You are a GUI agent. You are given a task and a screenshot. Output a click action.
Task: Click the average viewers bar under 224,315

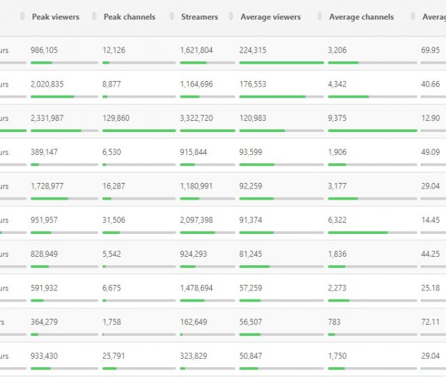coord(281,63)
